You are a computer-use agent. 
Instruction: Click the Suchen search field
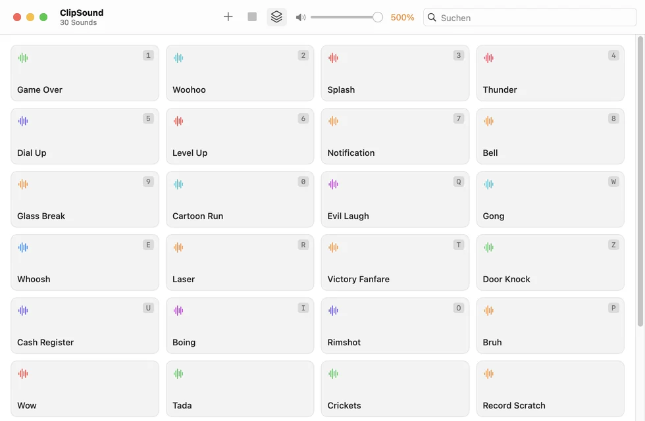pyautogui.click(x=530, y=17)
